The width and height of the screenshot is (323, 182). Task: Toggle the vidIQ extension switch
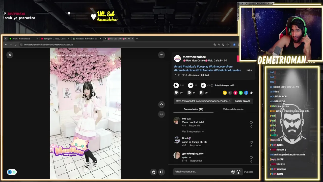click(12, 172)
